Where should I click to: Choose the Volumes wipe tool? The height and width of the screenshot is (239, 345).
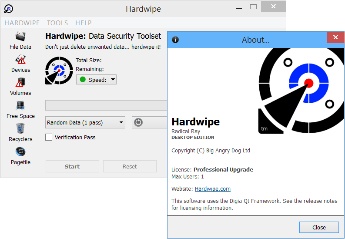(20, 87)
